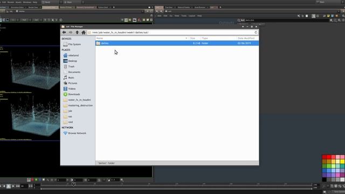
Task: Switch to the Render View tab
Action: click(33, 7)
